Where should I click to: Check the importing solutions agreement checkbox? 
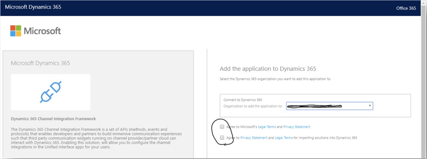tap(222, 137)
